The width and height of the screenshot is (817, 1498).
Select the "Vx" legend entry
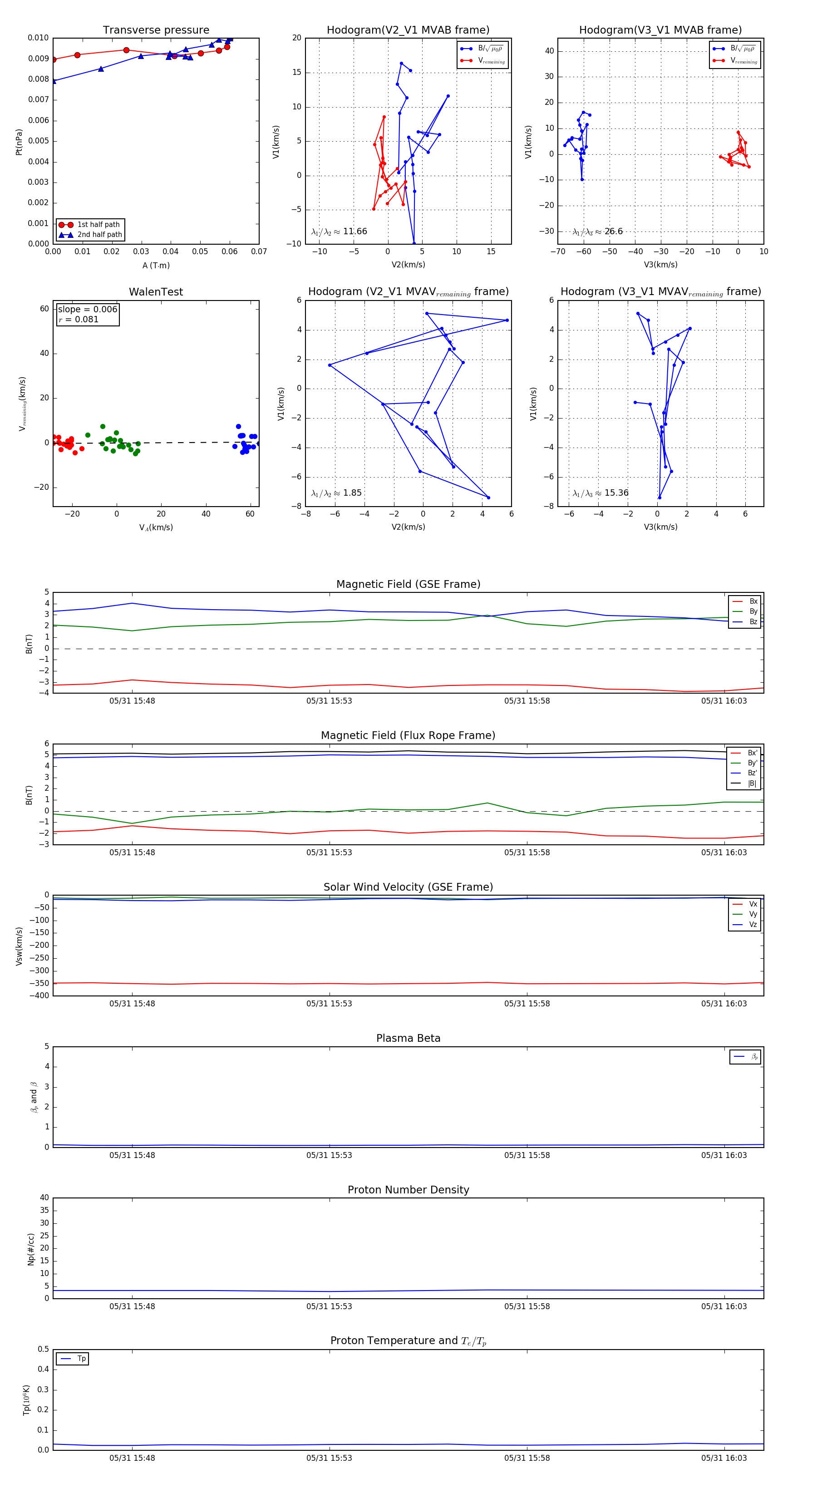(745, 904)
